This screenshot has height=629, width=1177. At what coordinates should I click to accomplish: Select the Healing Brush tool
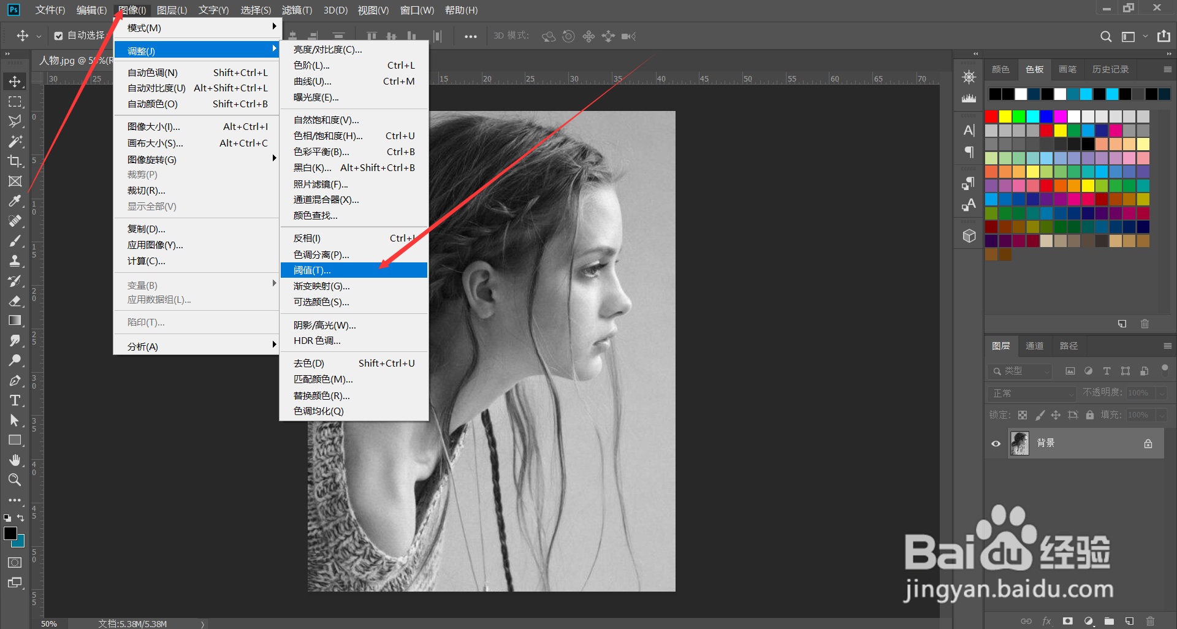coord(15,221)
